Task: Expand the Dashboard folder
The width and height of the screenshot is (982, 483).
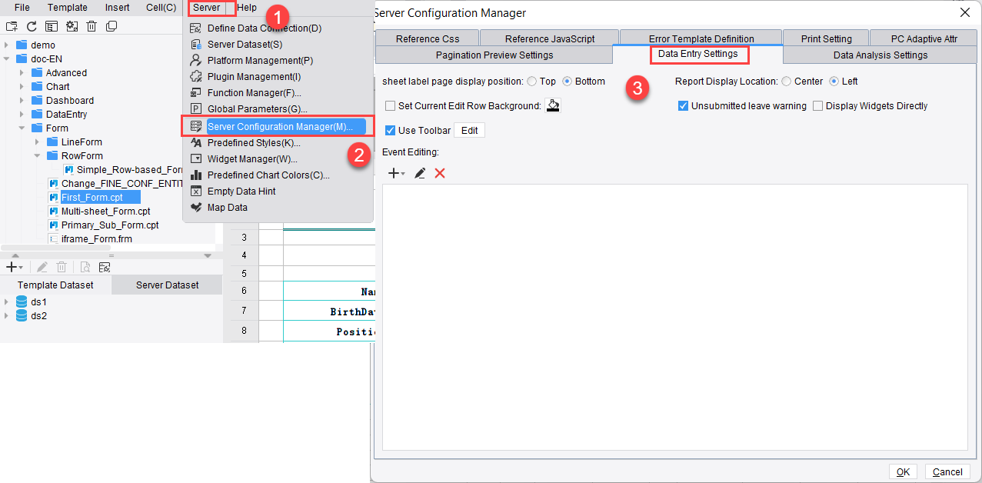Action: coord(22,101)
